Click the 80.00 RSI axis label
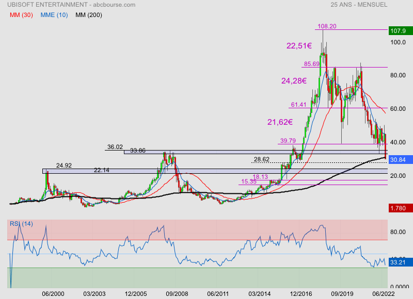Viewport: 413px width, 299px height. click(398, 232)
